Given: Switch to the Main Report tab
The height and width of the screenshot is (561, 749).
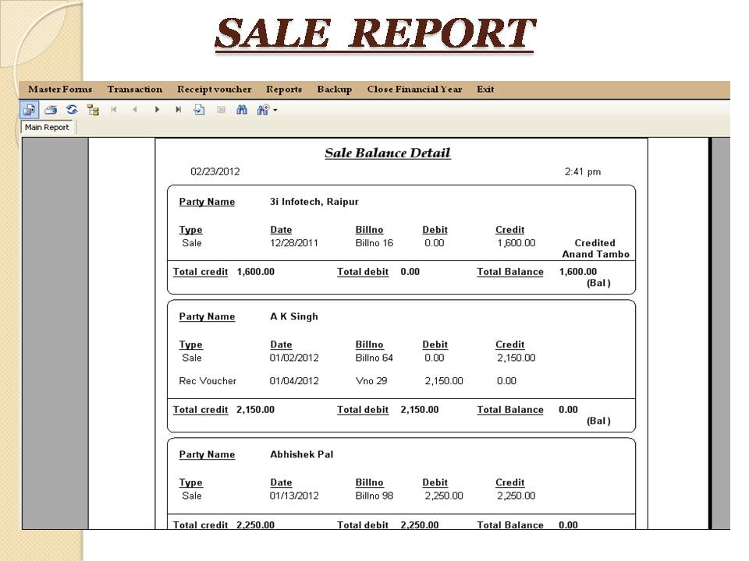Looking at the screenshot, I should (47, 127).
